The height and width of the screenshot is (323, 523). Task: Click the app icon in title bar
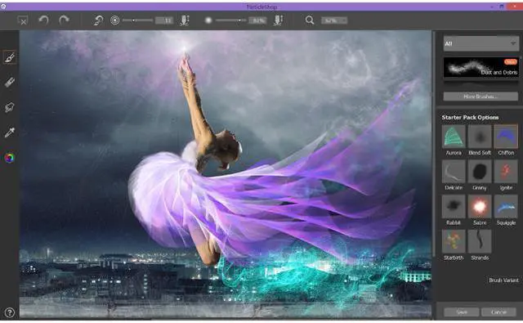pos(3,7)
